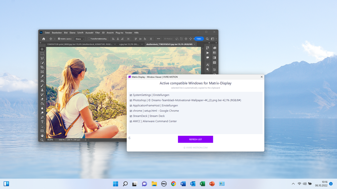Click the Pen tool icon
This screenshot has width=337, height=189.
click(x=42, y=117)
